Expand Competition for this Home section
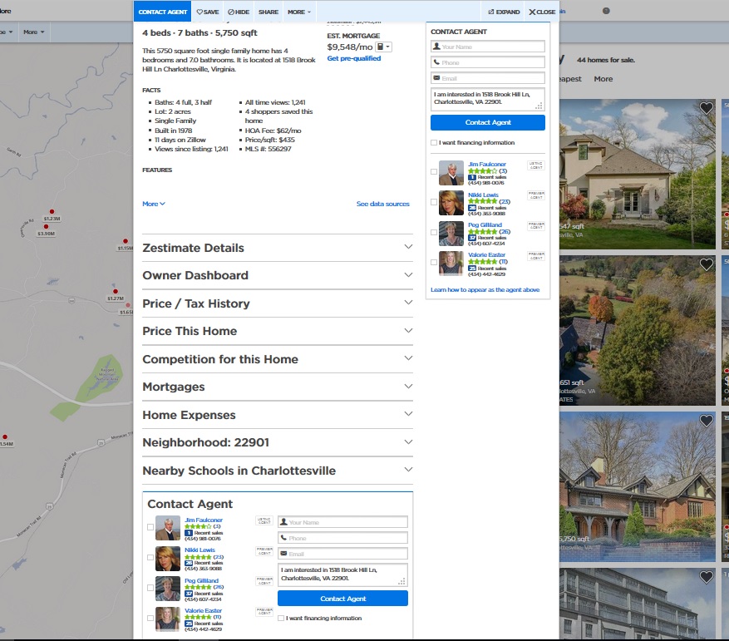This screenshot has height=641, width=729. [x=278, y=359]
